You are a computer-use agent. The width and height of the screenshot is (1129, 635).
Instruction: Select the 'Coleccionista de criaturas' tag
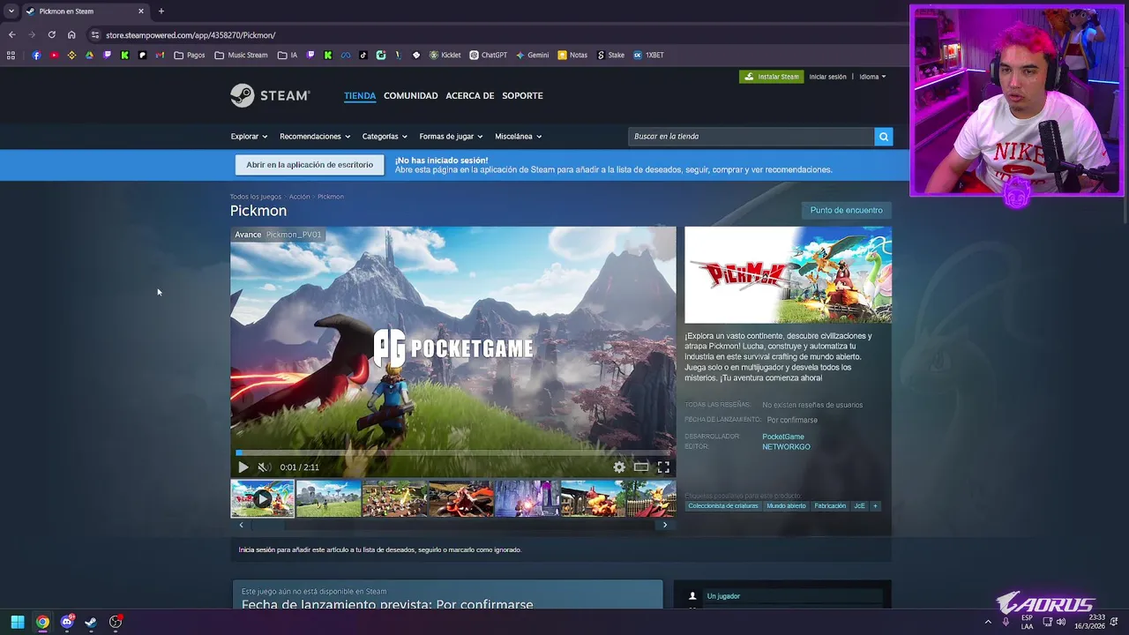(723, 506)
